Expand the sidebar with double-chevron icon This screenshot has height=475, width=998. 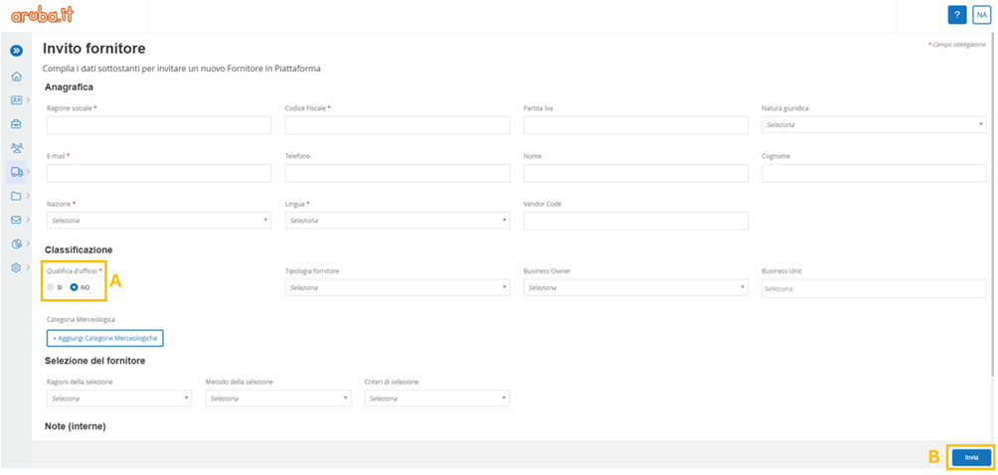click(x=16, y=51)
